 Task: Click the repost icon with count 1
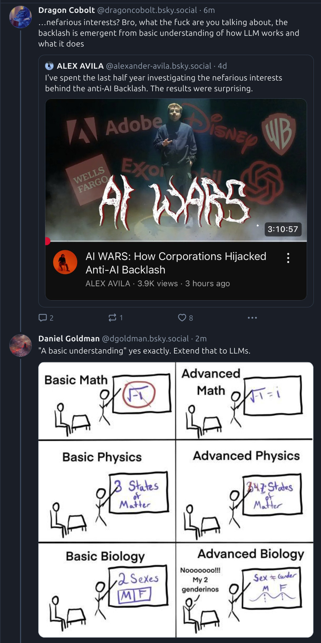pos(112,318)
